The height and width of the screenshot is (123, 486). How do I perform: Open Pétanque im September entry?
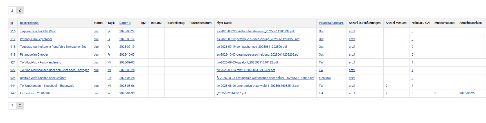36,39
